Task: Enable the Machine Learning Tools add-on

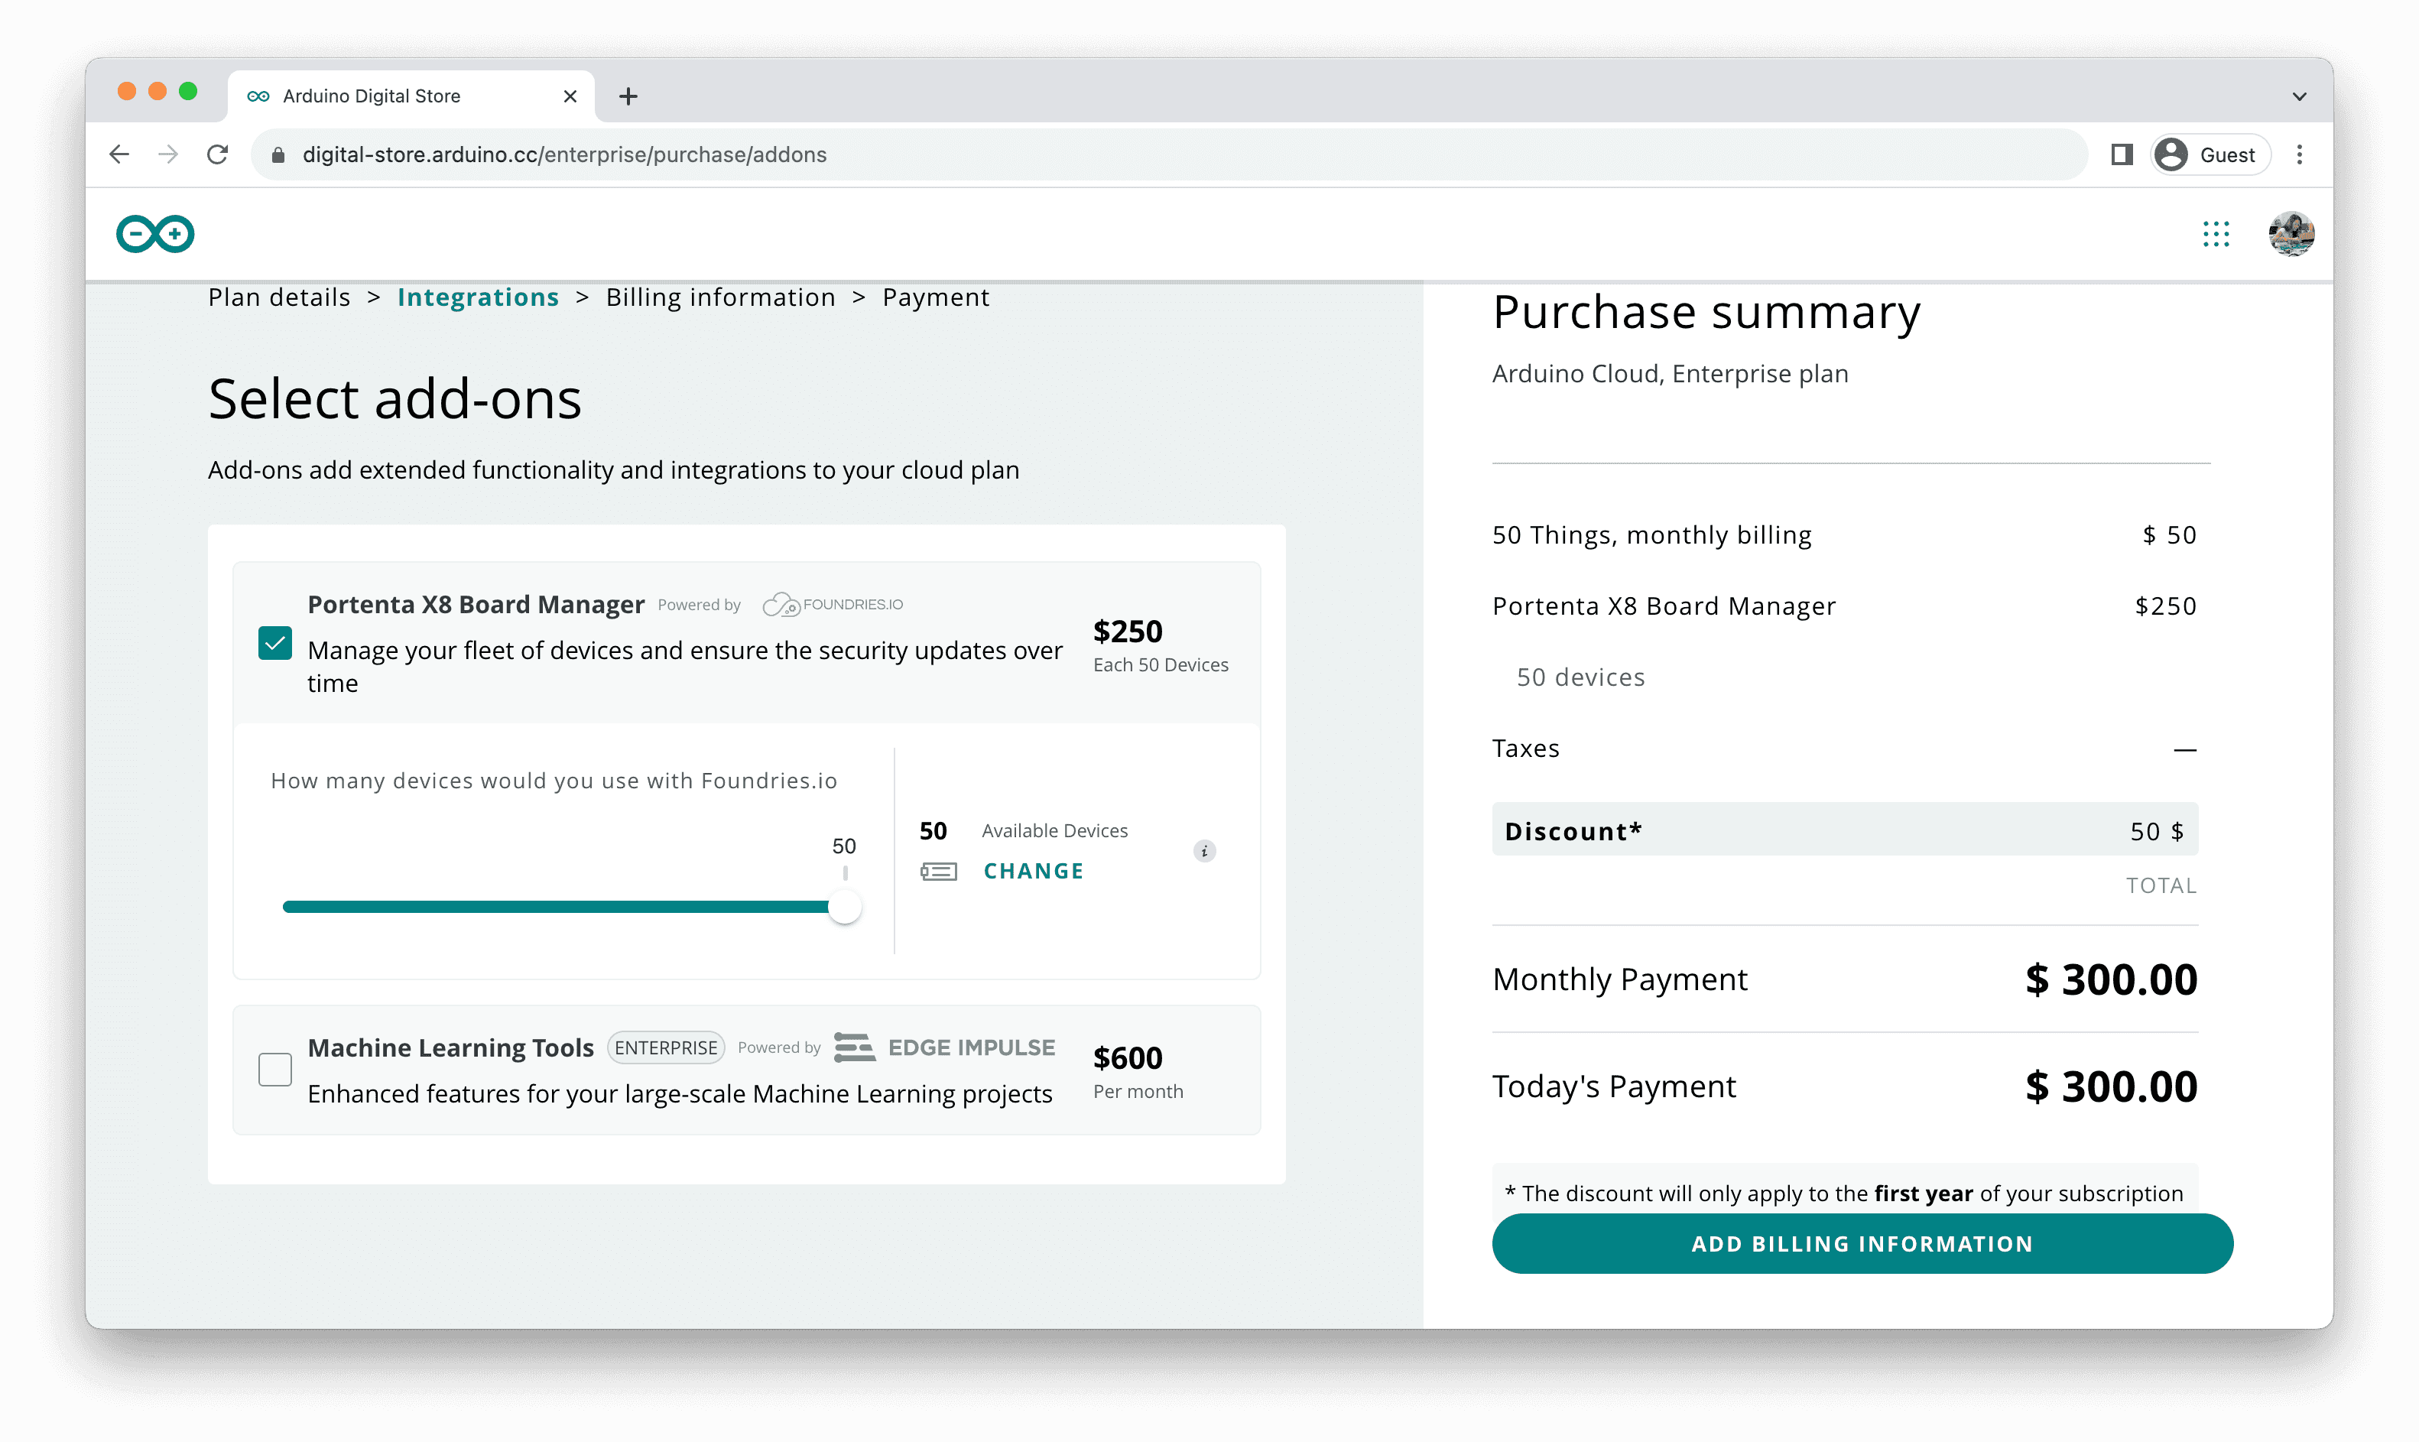Action: 275,1069
